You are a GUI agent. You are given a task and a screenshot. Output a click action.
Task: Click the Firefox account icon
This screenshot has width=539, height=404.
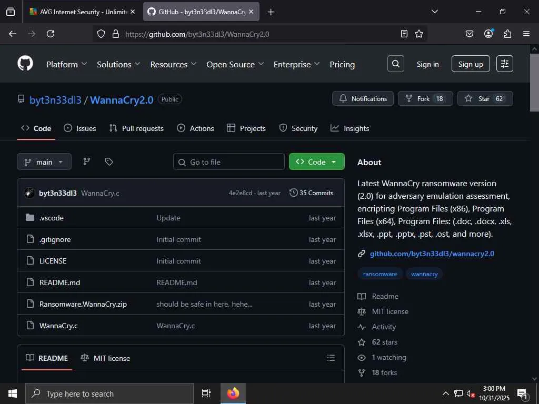pyautogui.click(x=488, y=34)
